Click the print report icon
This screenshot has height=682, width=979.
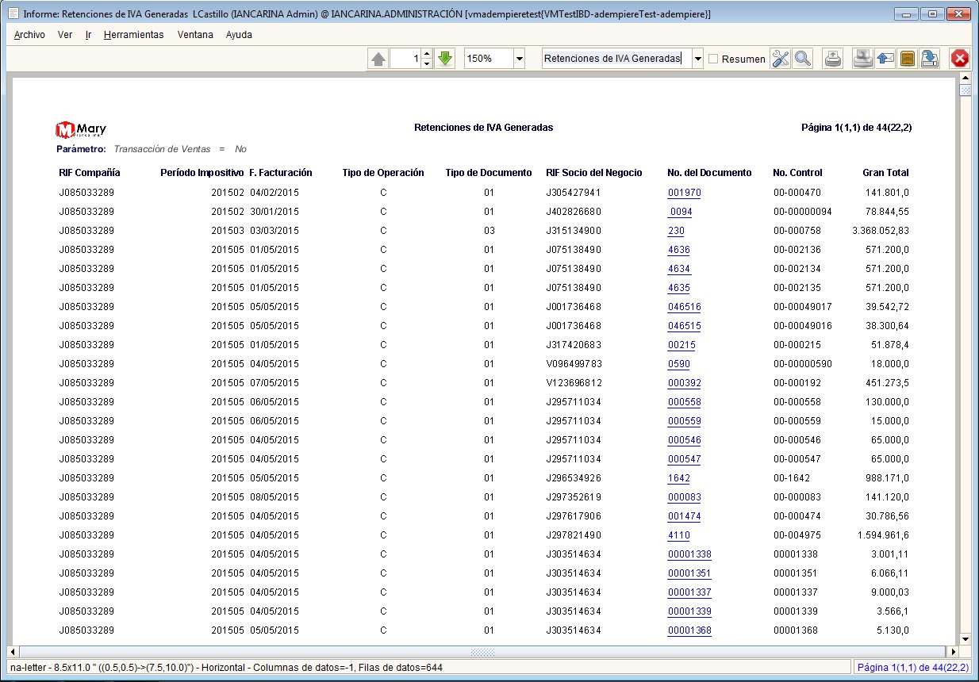(x=833, y=59)
